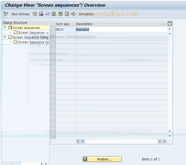Click left arrow of left horizontal scroller

click(78, 141)
